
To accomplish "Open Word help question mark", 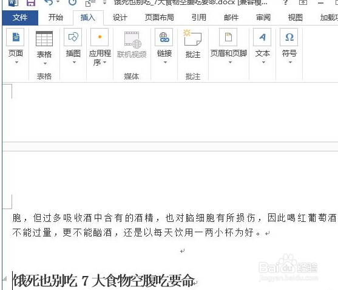I will (x=286, y=3).
